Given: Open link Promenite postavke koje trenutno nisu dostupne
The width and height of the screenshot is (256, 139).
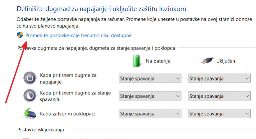Looking at the screenshot, I should click(78, 35).
